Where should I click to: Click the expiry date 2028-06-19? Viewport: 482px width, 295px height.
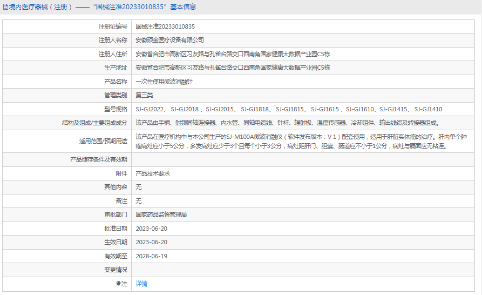152,256
